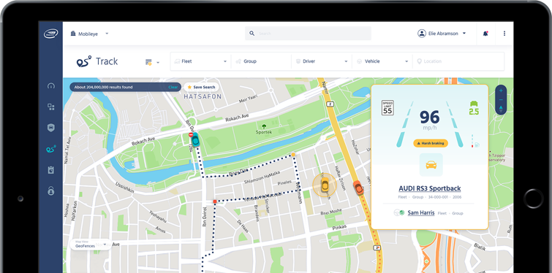552x273 pixels.
Task: Open the AUDI RS3 Sportback link
Action: click(x=429, y=188)
